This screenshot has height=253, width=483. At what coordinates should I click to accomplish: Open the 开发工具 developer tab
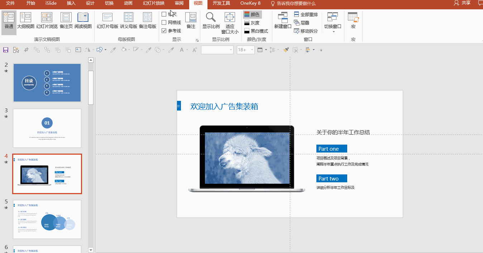tap(221, 3)
